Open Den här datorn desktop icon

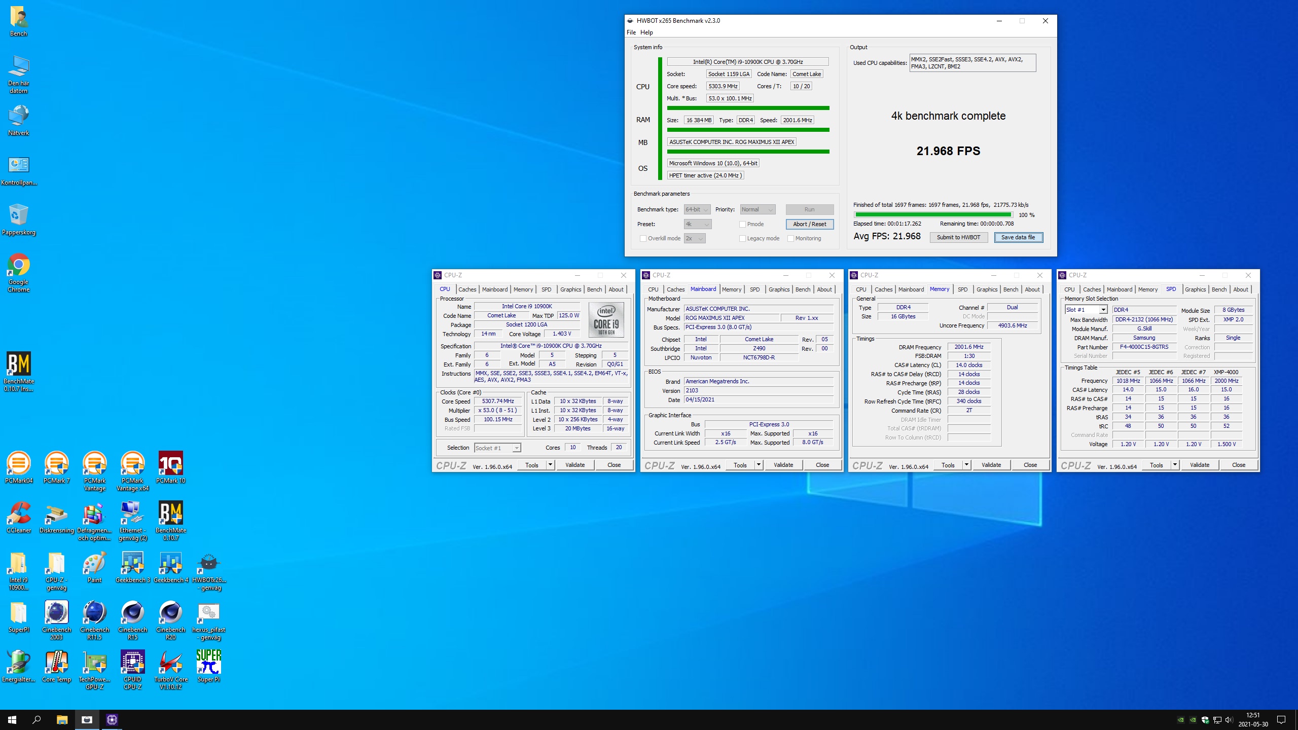tap(19, 74)
